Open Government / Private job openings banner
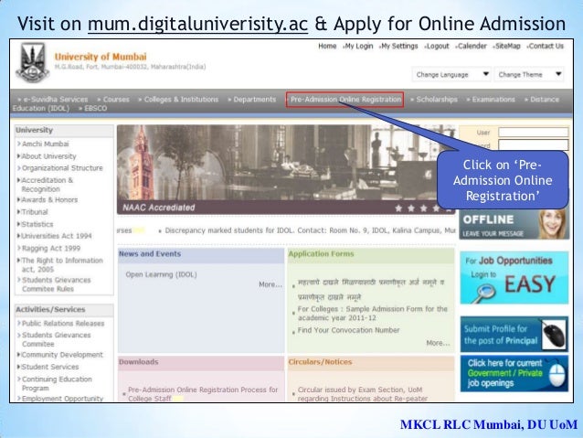Screen dimensions: 583x438 (x=514, y=373)
